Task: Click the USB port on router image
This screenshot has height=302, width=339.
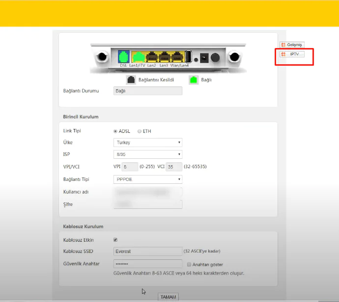Action: pyautogui.click(x=188, y=56)
